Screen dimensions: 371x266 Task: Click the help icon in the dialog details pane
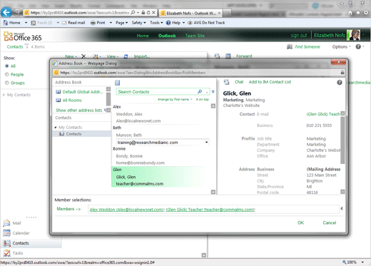340,82
